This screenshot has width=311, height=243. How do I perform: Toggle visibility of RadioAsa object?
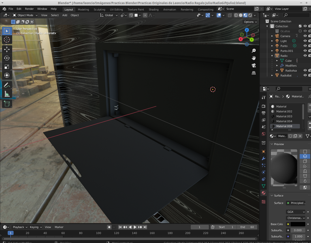tap(305, 70)
